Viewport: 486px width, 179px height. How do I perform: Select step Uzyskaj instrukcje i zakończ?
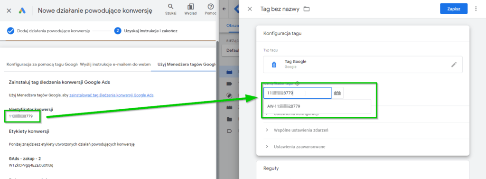point(146,31)
